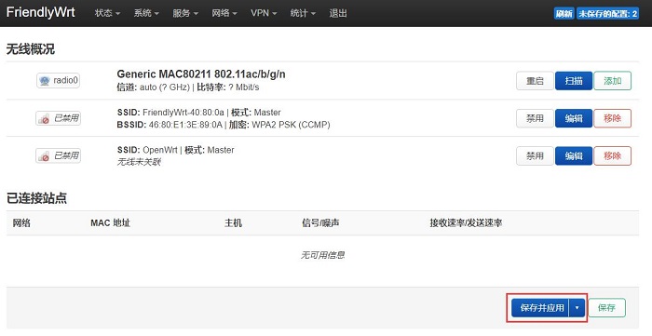The width and height of the screenshot is (652, 336).
Task: Click 禁用 for FriendlyWrt-40:80:0a
Action: (535, 118)
